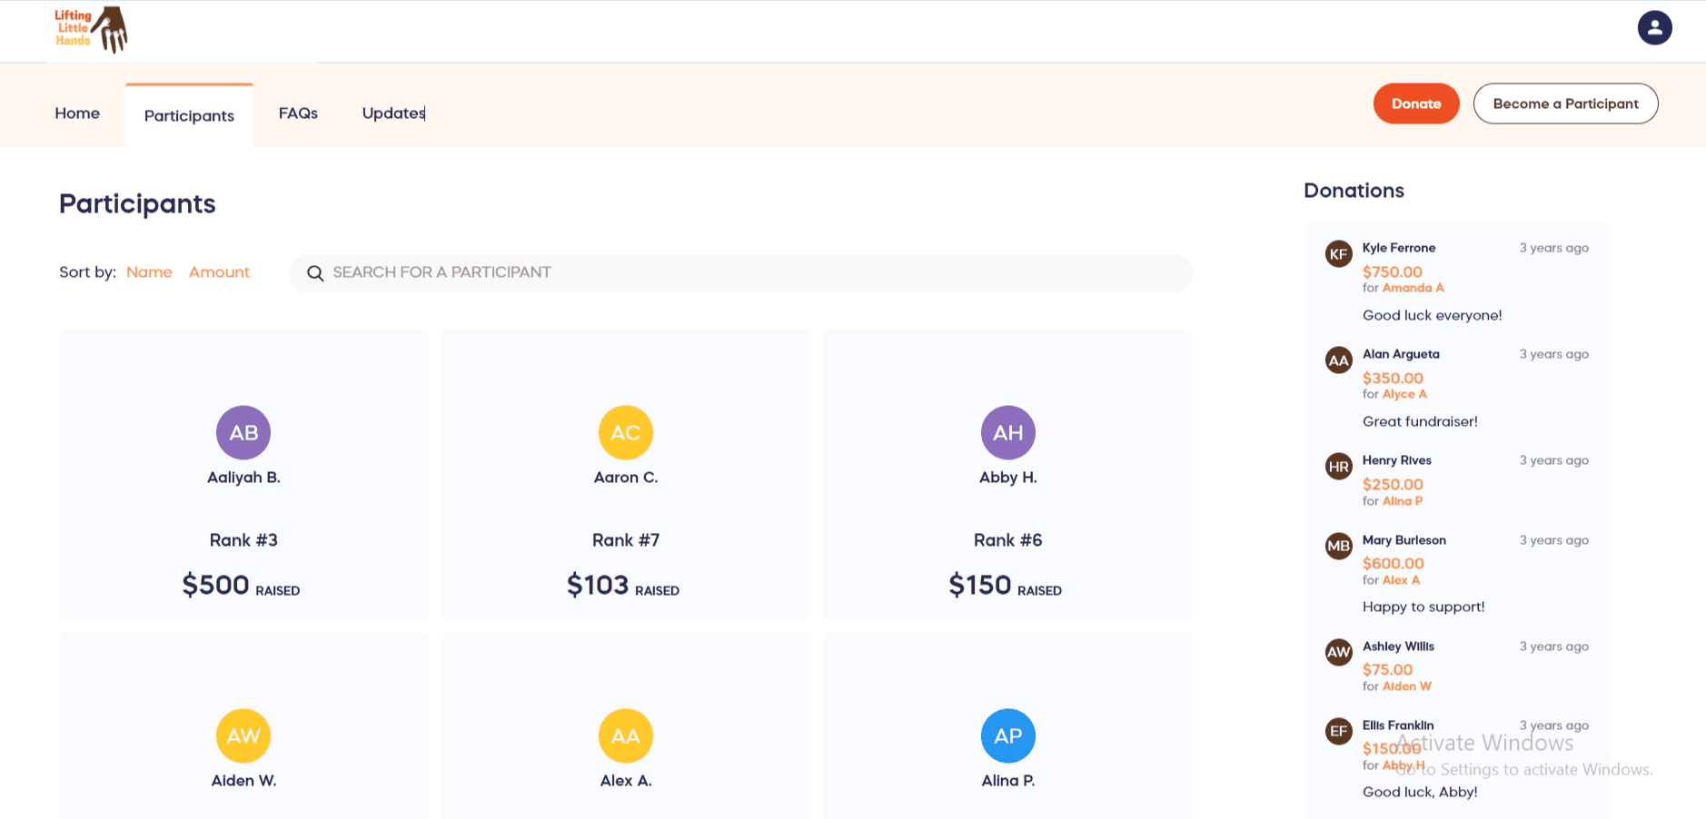Click Kyle Ferrone's KF donor avatar
1706x819 pixels.
[1338, 254]
